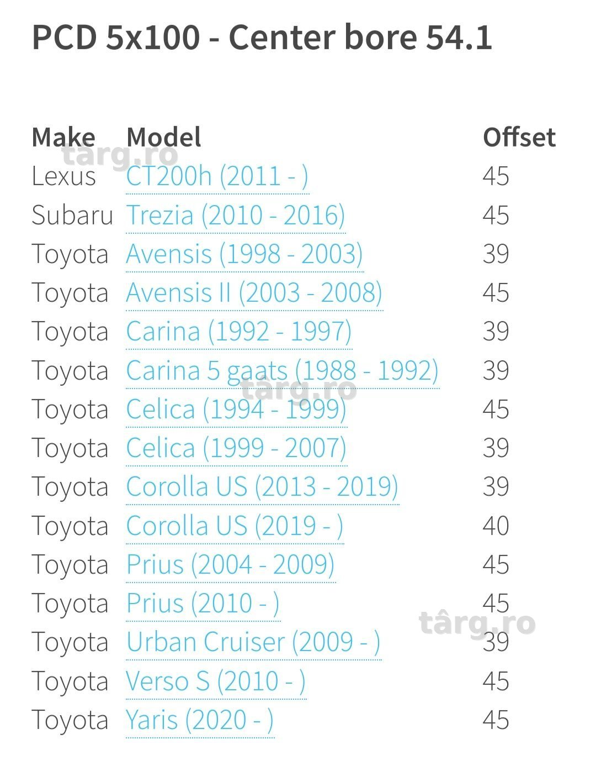Select the Yaris (2020 - ) link

pos(200,720)
